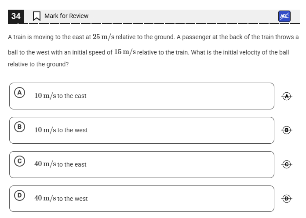This screenshot has height=218, width=306.
Task: Cross out answer choice B
Action: pyautogui.click(x=287, y=130)
